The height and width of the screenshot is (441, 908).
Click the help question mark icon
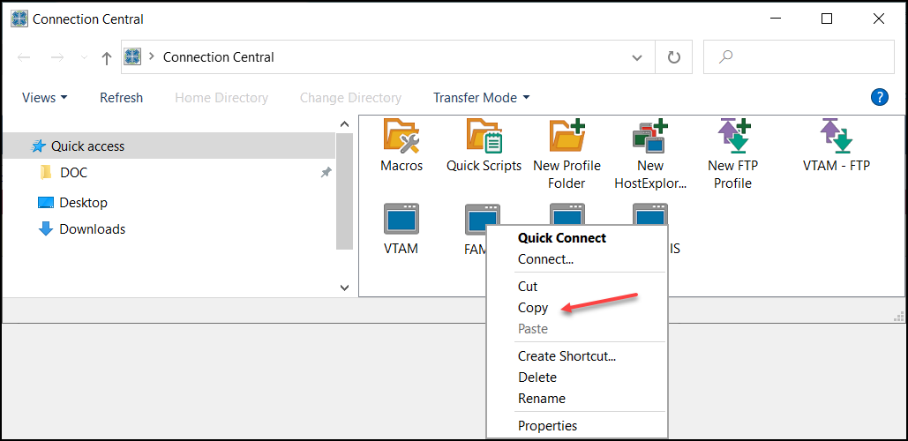[879, 97]
